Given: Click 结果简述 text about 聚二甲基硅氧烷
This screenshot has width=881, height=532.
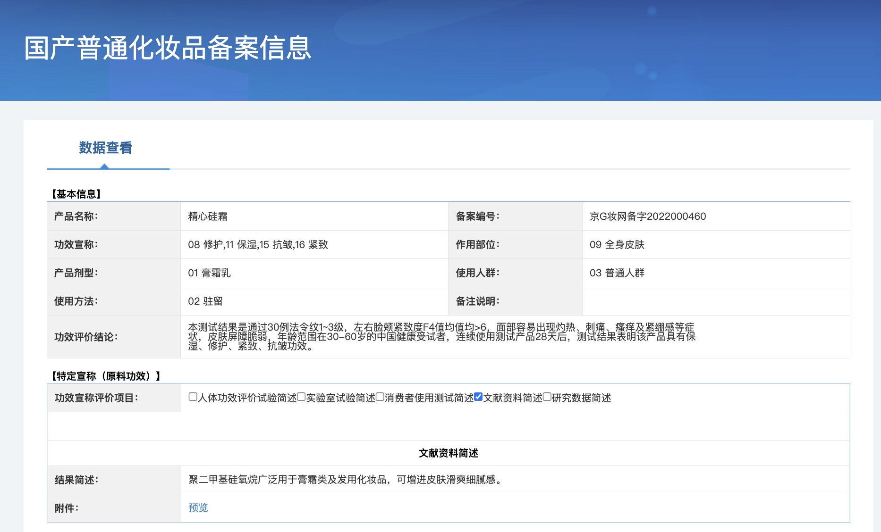Looking at the screenshot, I should (346, 480).
